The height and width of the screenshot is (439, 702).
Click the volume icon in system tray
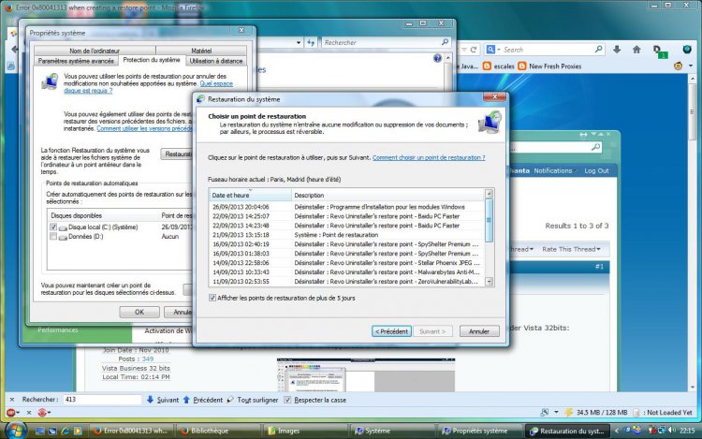tap(671, 431)
